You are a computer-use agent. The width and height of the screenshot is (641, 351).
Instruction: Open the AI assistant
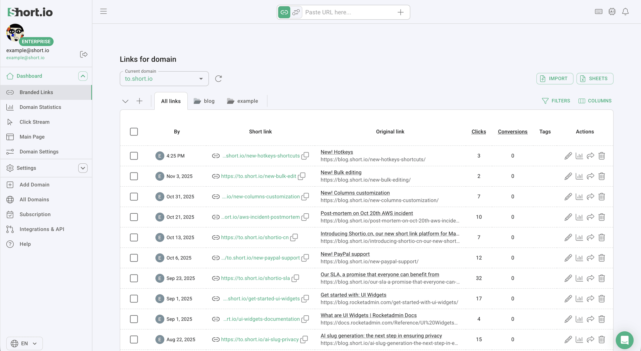612,12
